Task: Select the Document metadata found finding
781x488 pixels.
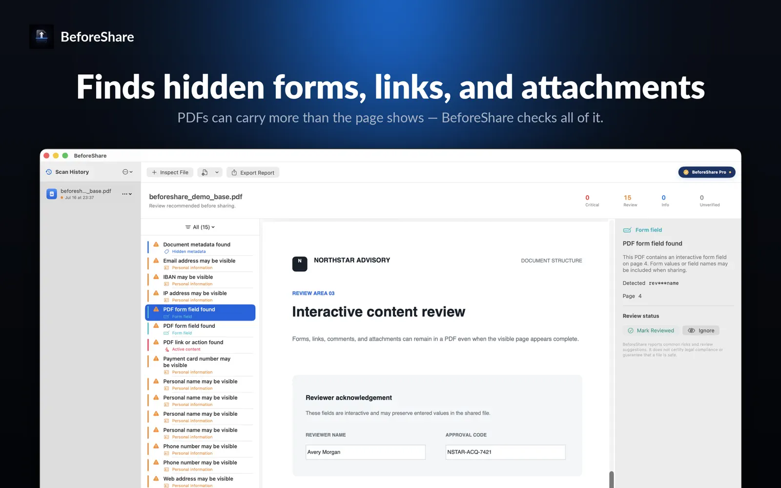Action: [201, 247]
